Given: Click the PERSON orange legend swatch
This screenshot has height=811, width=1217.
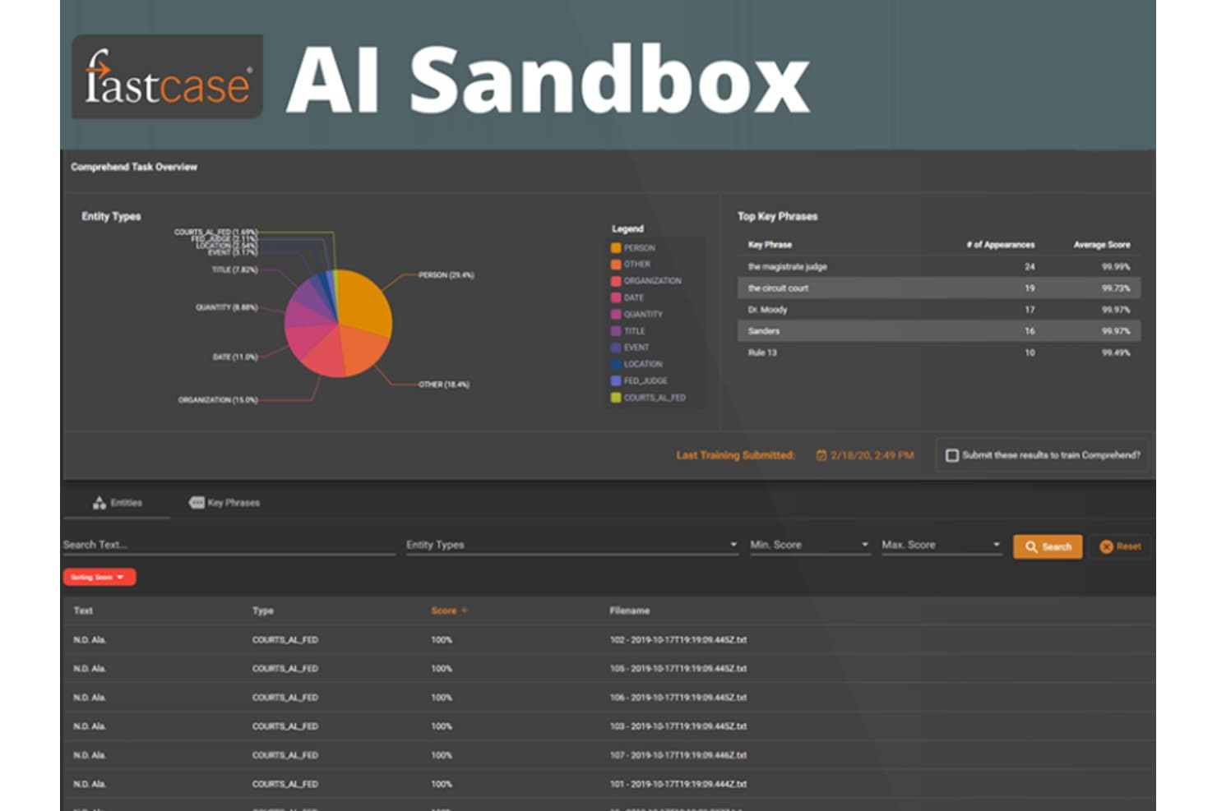Looking at the screenshot, I should pos(616,247).
